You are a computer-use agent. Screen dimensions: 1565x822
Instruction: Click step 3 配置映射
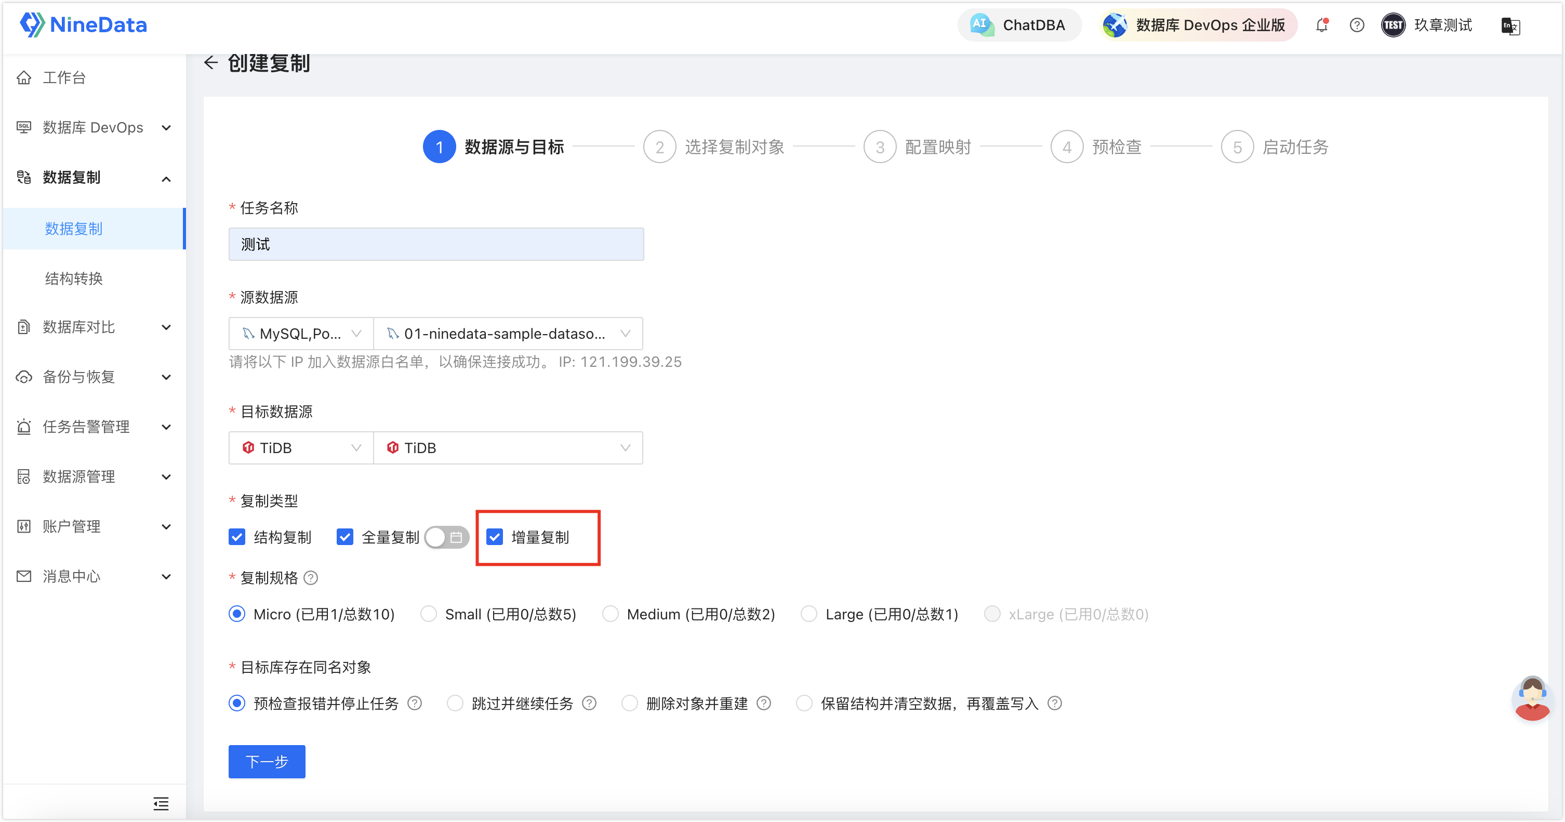pyautogui.click(x=918, y=147)
